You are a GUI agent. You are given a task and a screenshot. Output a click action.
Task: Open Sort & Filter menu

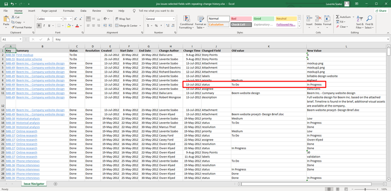tap(360, 22)
